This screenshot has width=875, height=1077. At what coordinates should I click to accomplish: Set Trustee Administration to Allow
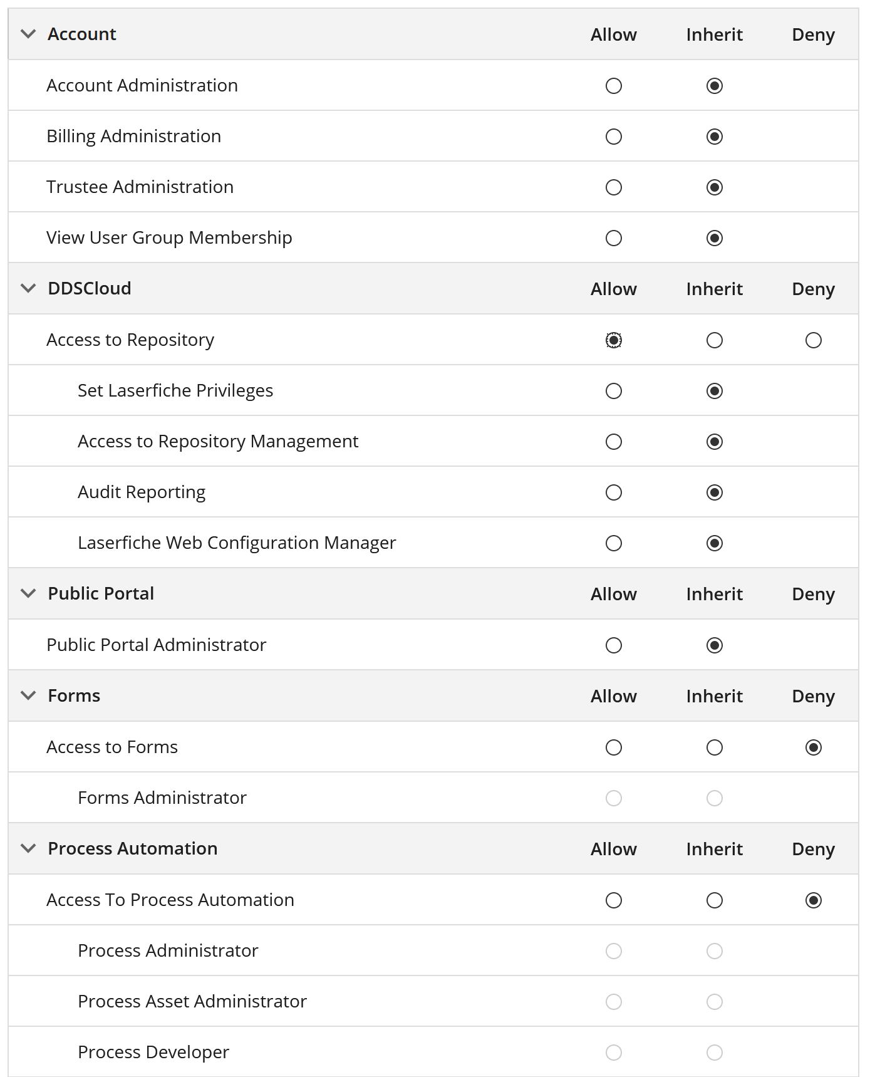tap(614, 187)
